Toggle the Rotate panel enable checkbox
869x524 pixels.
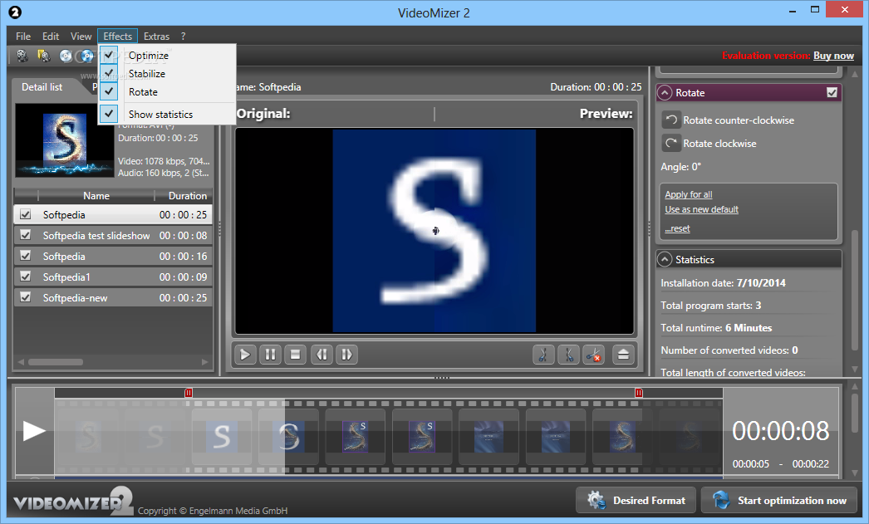pos(832,92)
